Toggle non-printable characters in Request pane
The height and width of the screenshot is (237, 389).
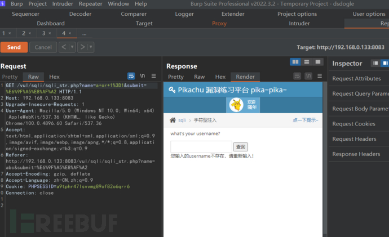pyautogui.click(x=143, y=76)
